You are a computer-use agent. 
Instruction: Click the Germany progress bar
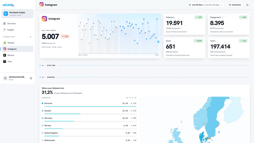click(90, 121)
